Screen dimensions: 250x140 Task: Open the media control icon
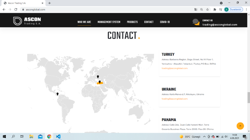pyautogui.click(x=220, y=9)
